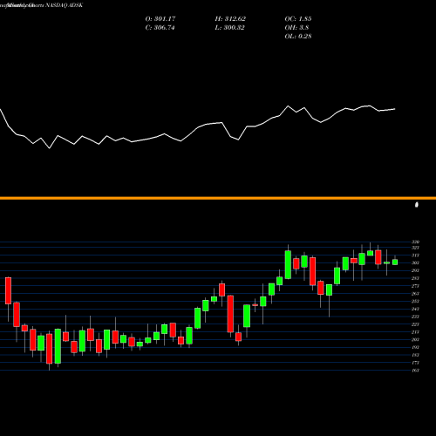Image resolution: width=436 pixels, height=436 pixels.
Task: Click the final green candle on the chart
Action: (x=395, y=262)
